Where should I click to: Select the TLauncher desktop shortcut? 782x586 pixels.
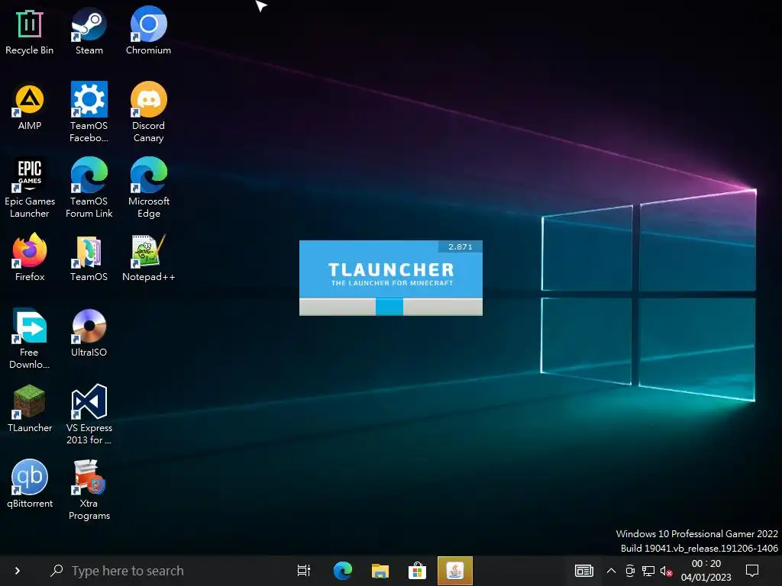coord(30,409)
